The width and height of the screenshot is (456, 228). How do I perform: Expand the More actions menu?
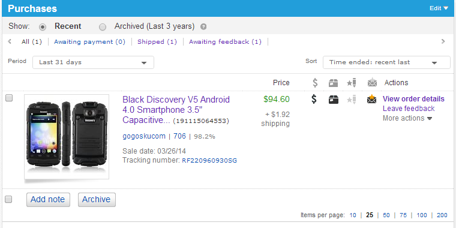[x=407, y=118]
